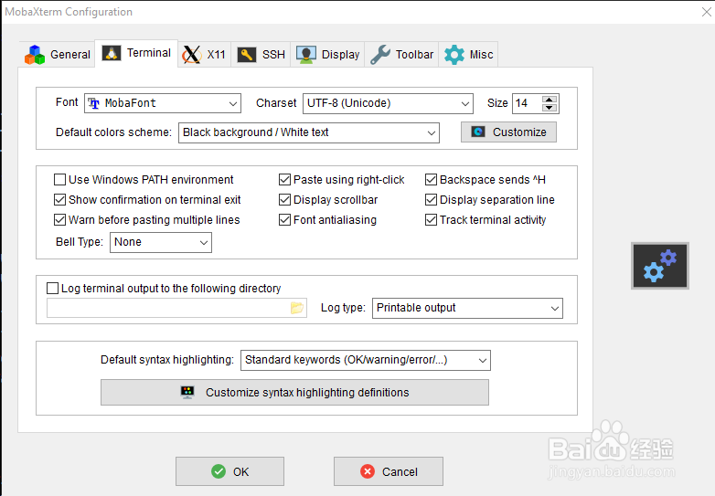Confirm settings with OK button
715x496 pixels.
229,471
